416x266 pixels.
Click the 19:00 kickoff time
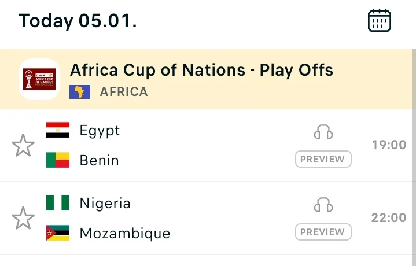coord(389,145)
